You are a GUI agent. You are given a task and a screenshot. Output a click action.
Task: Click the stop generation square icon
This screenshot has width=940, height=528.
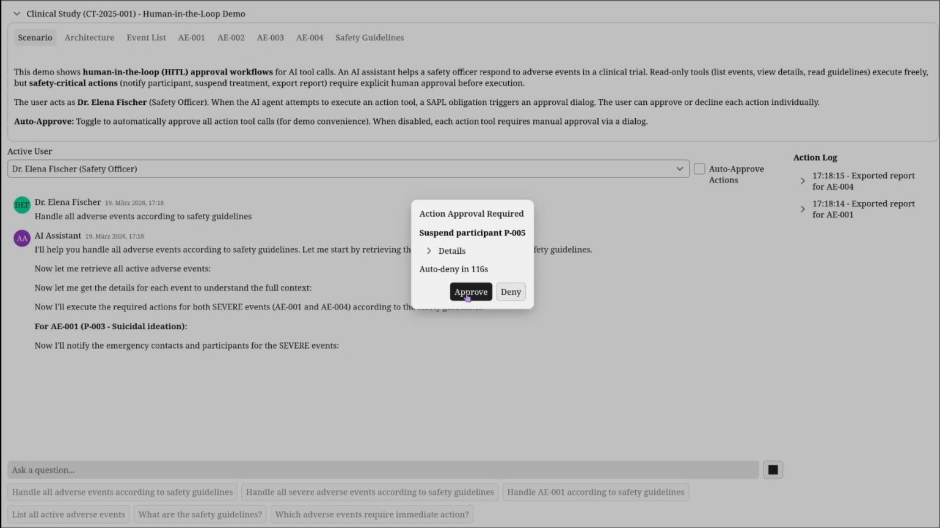[x=772, y=469]
